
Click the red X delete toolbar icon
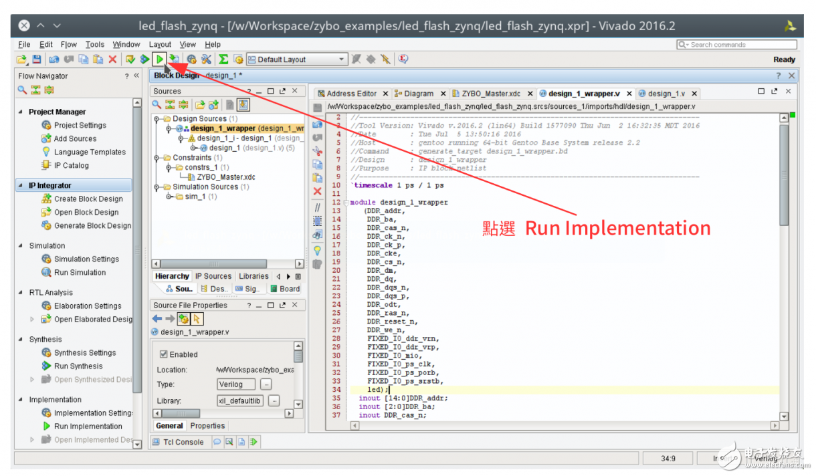click(112, 59)
